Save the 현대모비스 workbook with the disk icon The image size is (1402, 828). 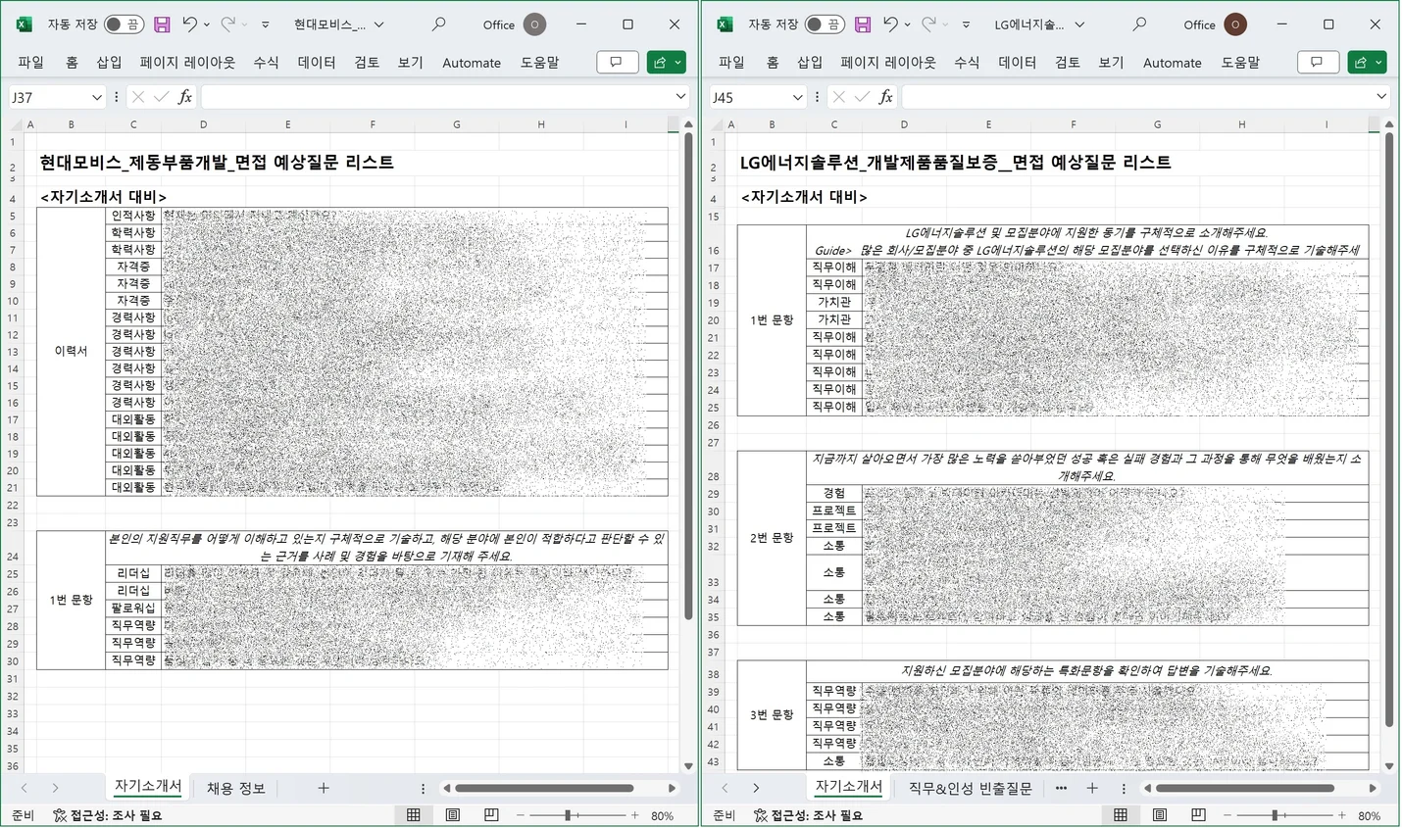click(163, 24)
